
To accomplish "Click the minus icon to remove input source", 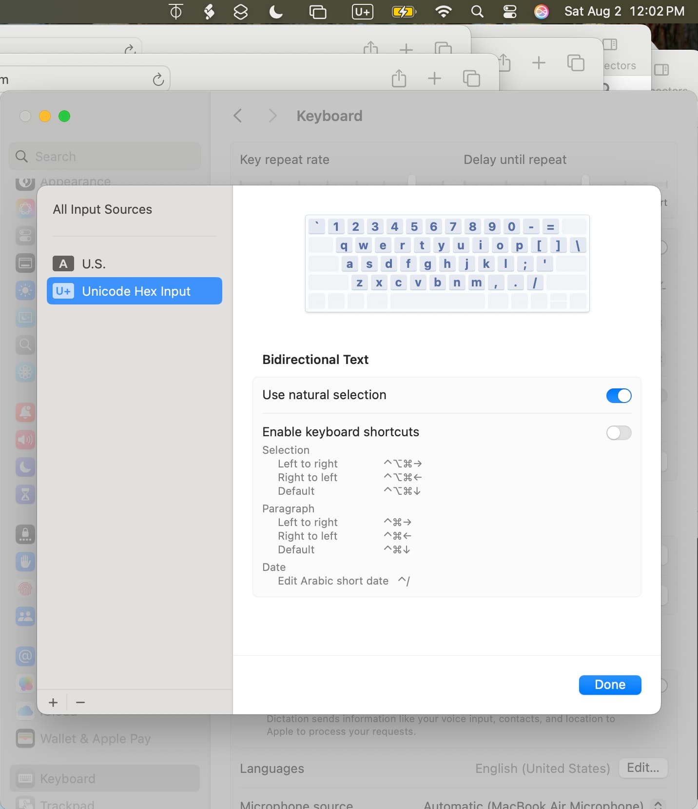I will (x=80, y=702).
